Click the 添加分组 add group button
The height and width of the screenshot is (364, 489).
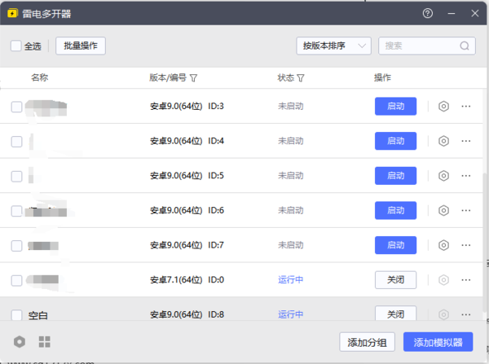pos(367,342)
